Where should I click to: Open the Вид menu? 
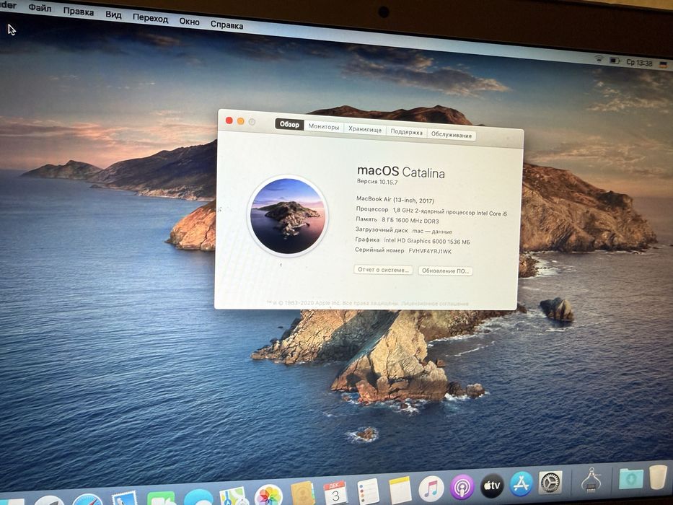113,14
